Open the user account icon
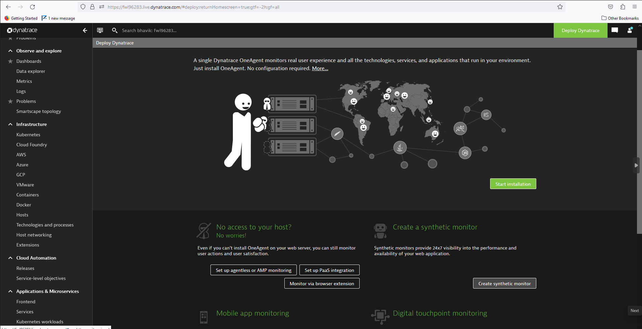The height and width of the screenshot is (329, 642). point(630,30)
